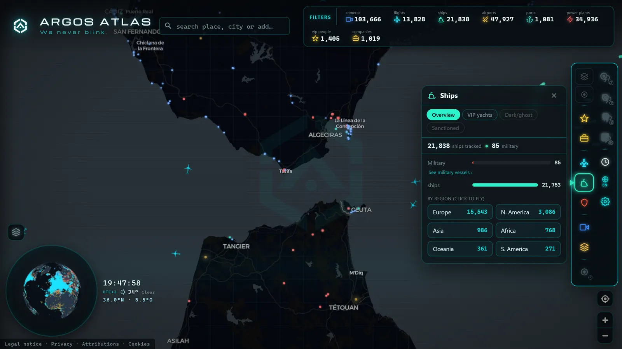622x349 pixels.
Task: Select the Overview tab in Ships panel
Action: pyautogui.click(x=443, y=115)
